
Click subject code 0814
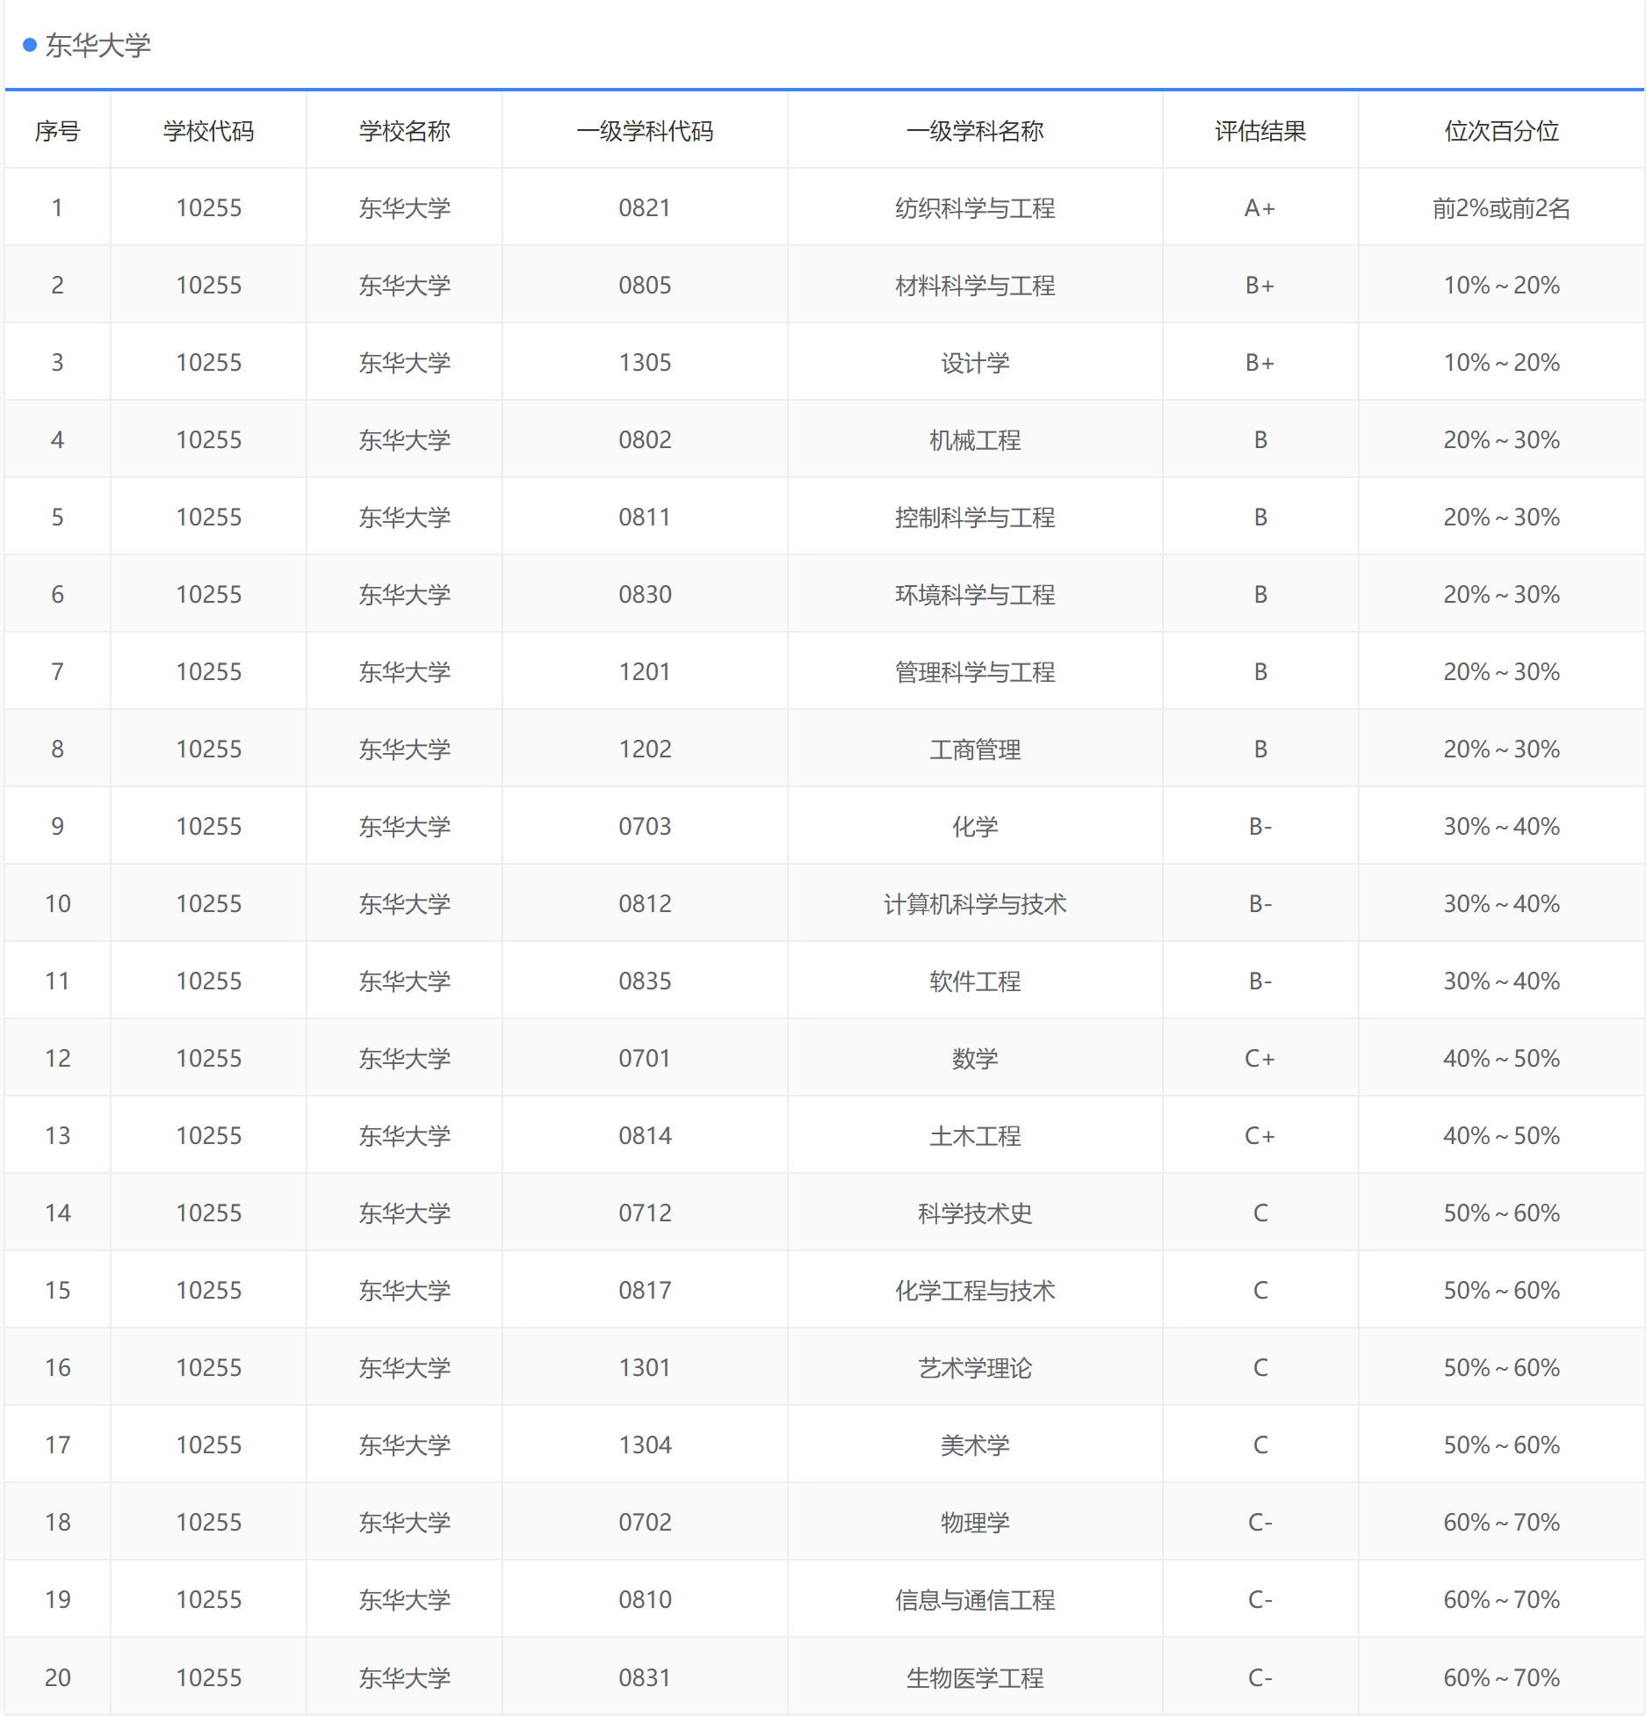[x=645, y=1136]
